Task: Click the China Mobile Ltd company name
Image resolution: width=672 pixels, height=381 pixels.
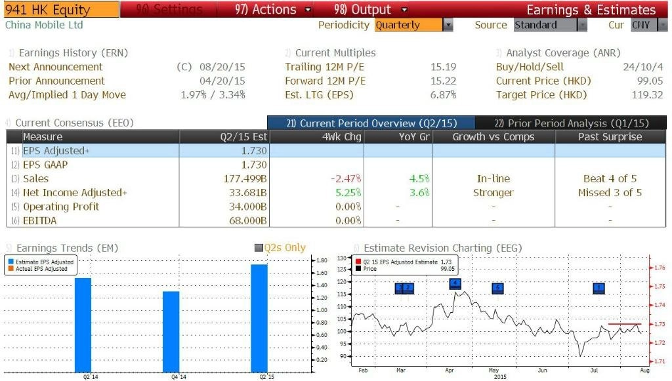Action: [44, 25]
